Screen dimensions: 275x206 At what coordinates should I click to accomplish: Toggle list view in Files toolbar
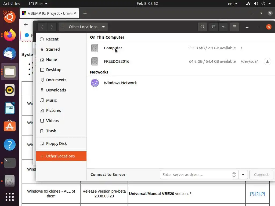coord(214,27)
